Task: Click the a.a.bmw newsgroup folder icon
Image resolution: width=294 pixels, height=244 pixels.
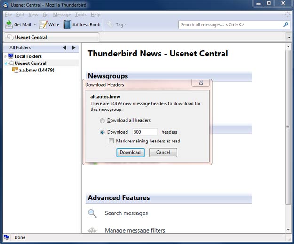Action: (x=15, y=70)
